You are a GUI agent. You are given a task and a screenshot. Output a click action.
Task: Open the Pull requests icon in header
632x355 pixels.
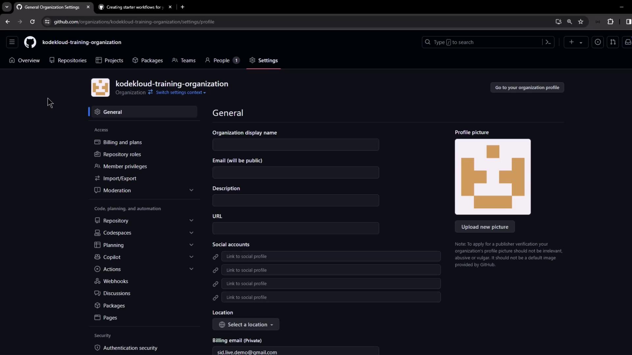tap(613, 42)
